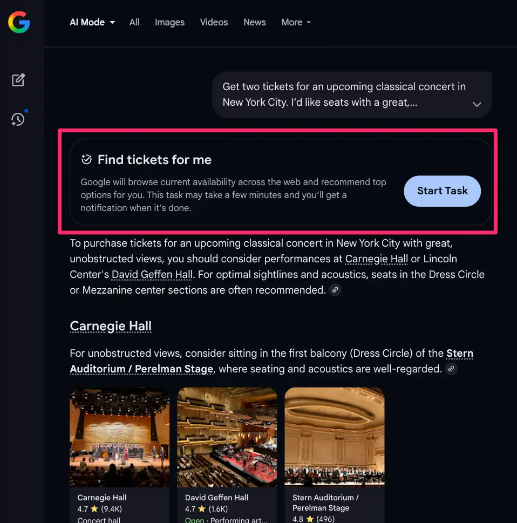The image size is (517, 523).
Task: Open the David Geffen Hall inline link
Action: tap(152, 275)
